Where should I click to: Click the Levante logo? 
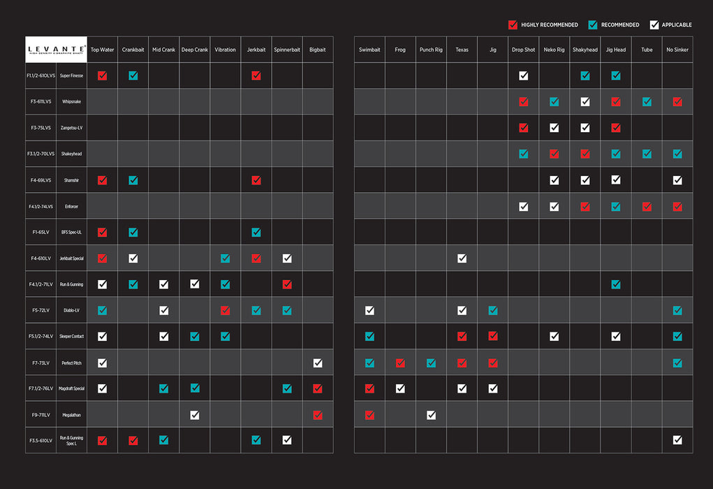click(x=57, y=50)
